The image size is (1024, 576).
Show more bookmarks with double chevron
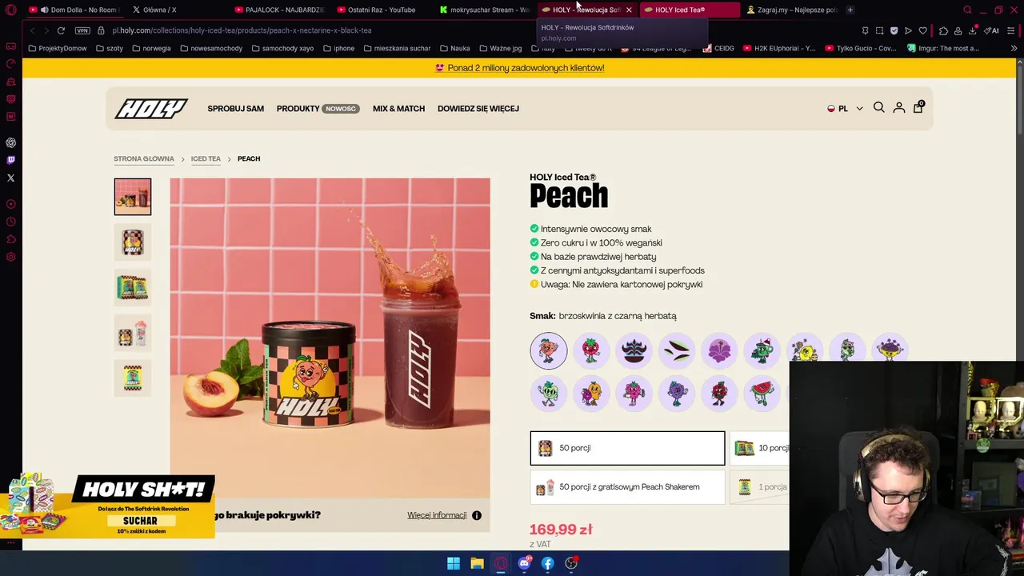point(1014,48)
